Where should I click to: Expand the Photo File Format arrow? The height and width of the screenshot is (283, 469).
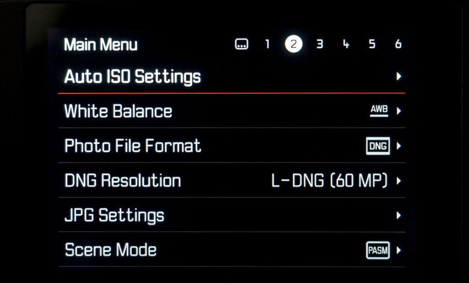point(398,146)
